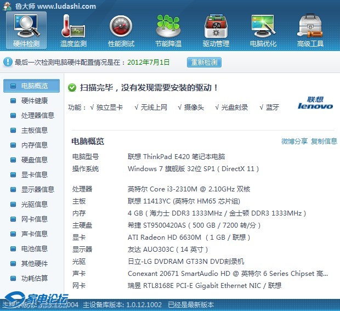The image size is (340, 311).
Task: Click the 日立-LG DVDRAM GT33N value
Action: click(x=186, y=262)
